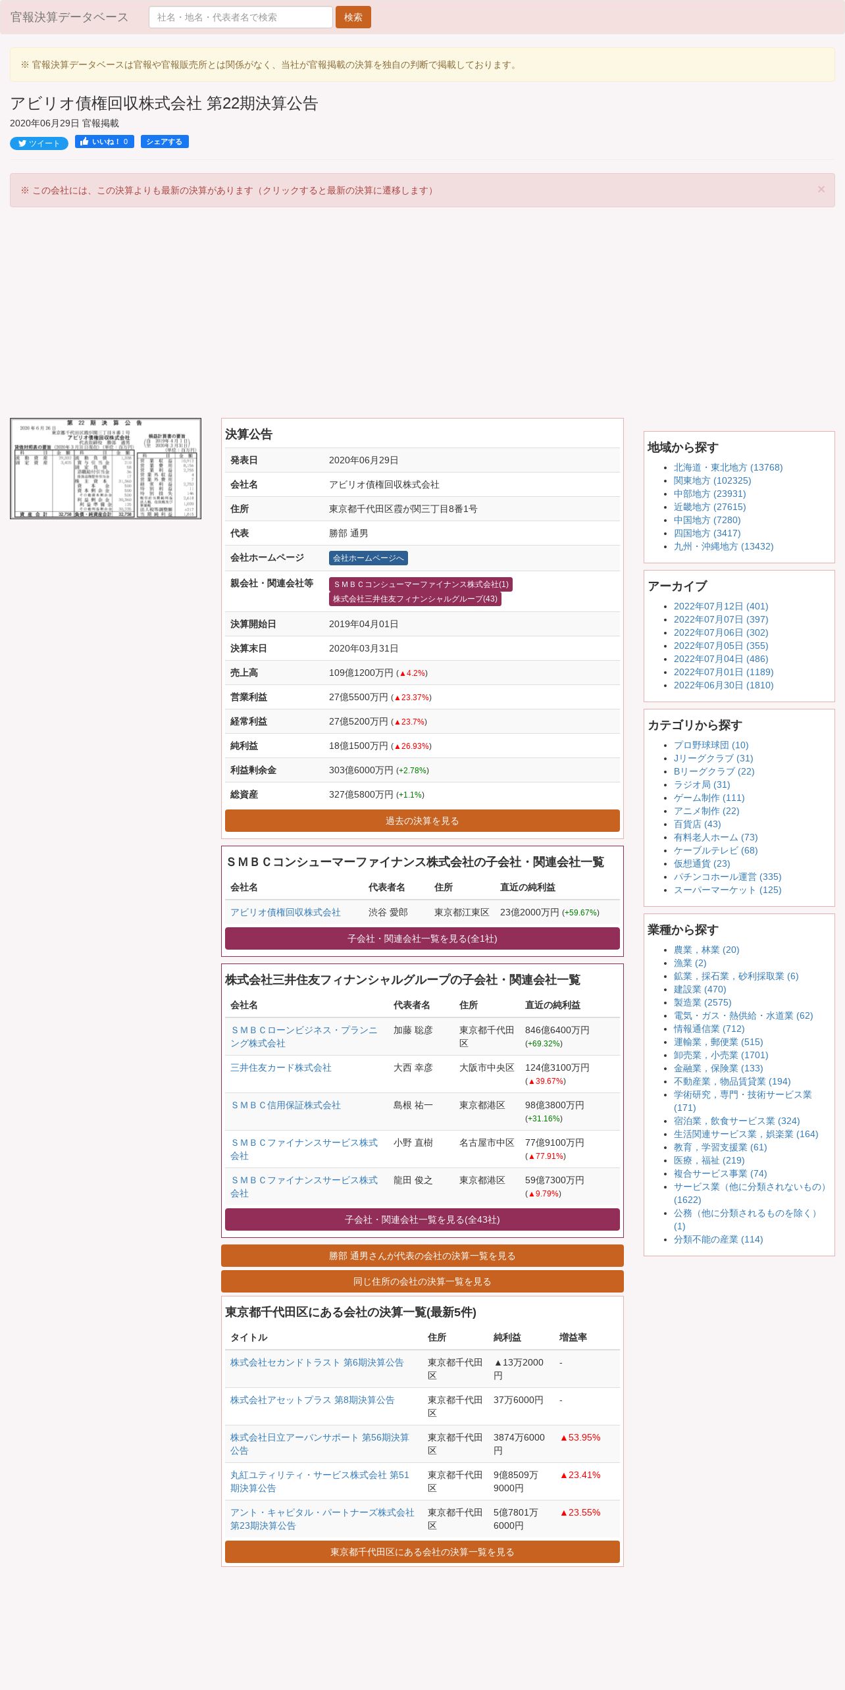Open 不動産業，物品賃貸業 (194) industry link
This screenshot has height=1690, width=845.
point(732,1081)
